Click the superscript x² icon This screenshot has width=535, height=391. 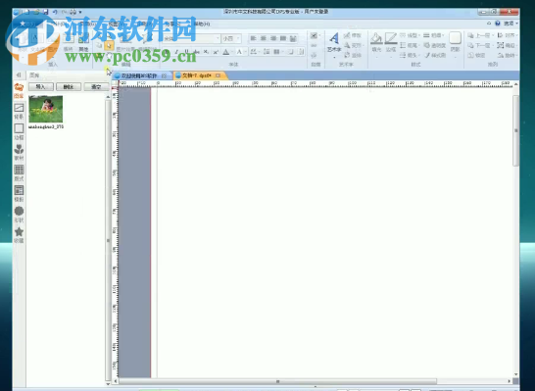coord(216,52)
